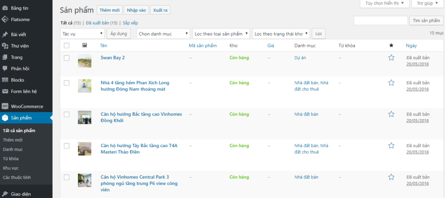Open Vinhomes Central Park 3 thumbnail
445x198 pixels.
[85, 180]
